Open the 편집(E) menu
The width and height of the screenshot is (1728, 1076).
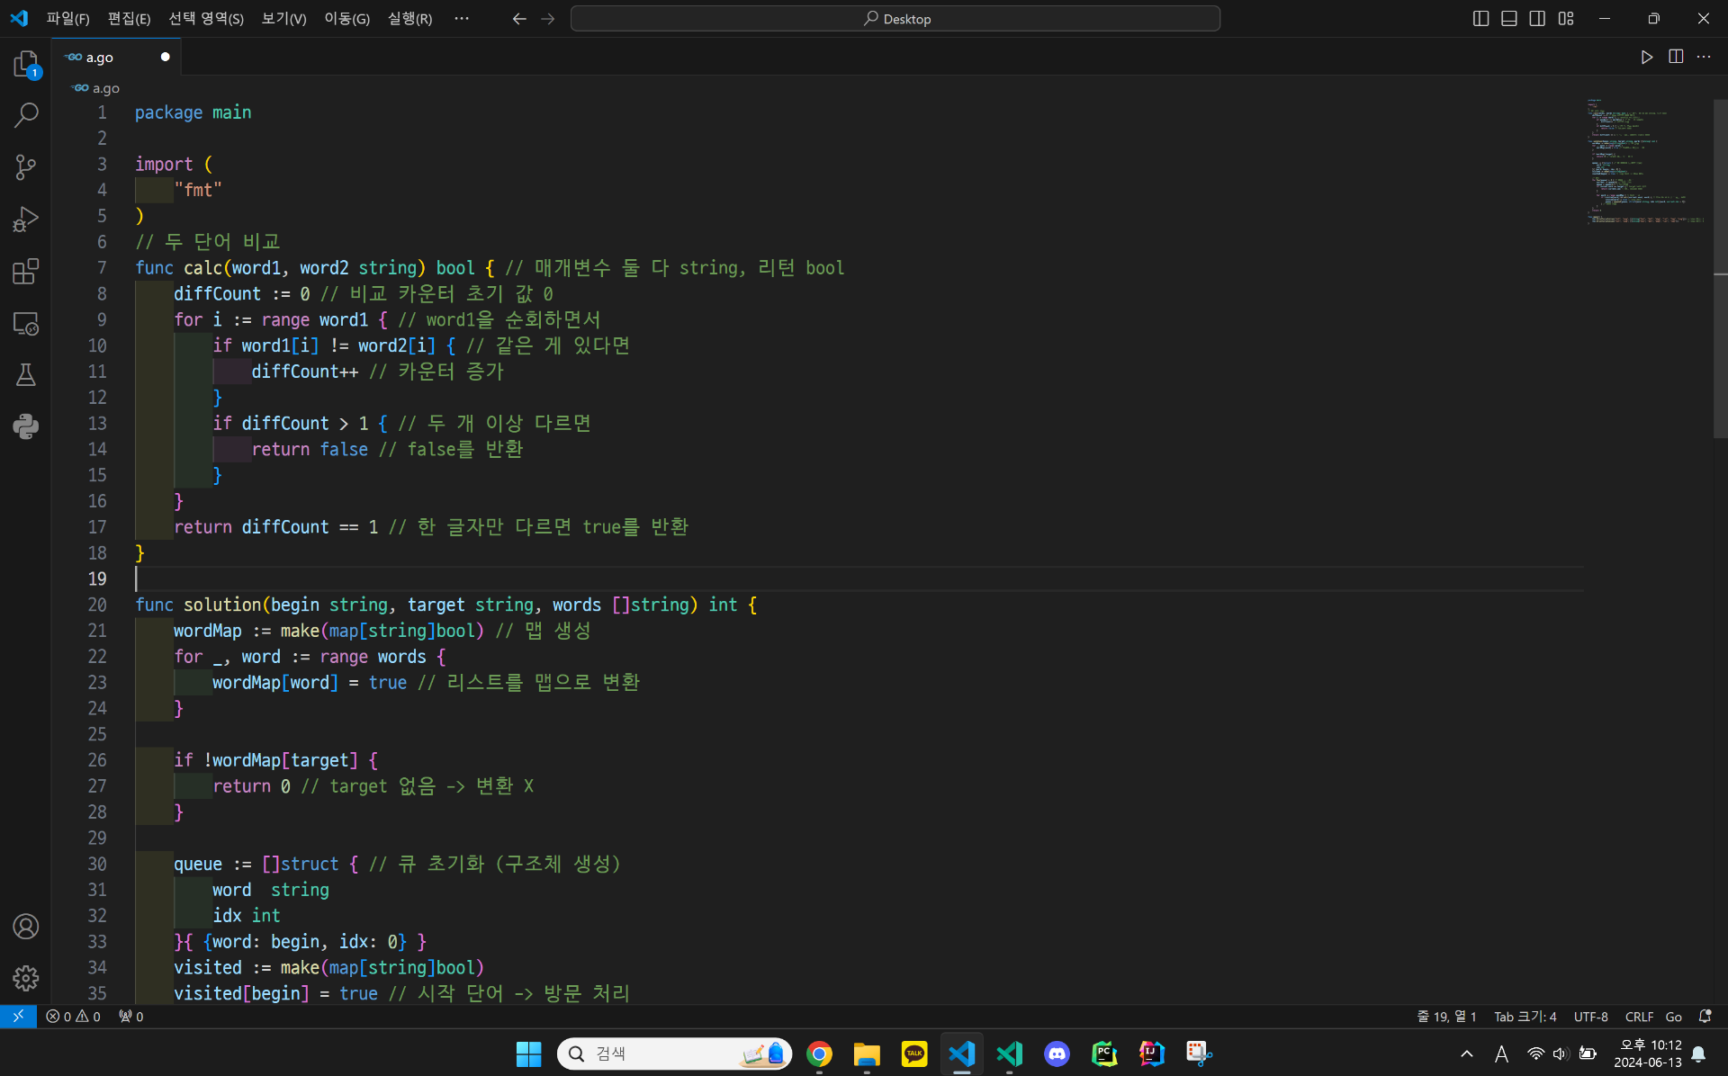pyautogui.click(x=129, y=19)
